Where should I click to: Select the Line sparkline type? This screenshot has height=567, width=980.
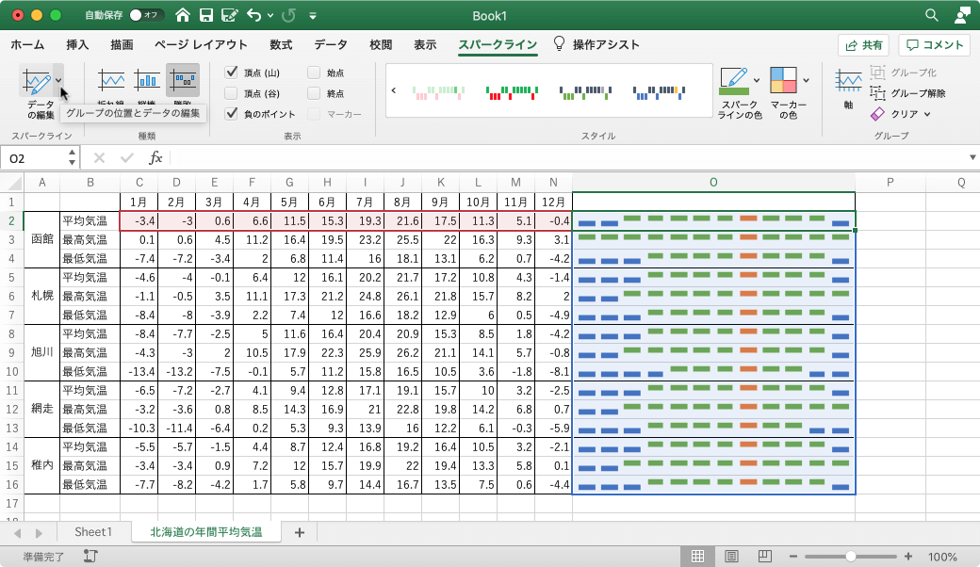pyautogui.click(x=111, y=80)
